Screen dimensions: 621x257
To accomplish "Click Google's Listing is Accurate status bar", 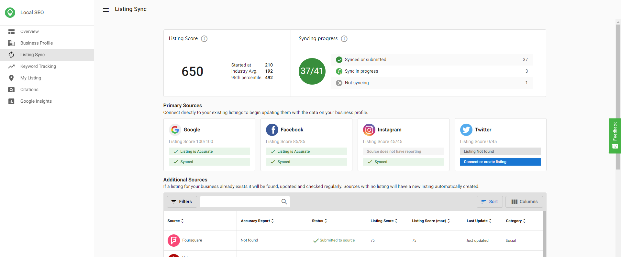I will tap(209, 151).
